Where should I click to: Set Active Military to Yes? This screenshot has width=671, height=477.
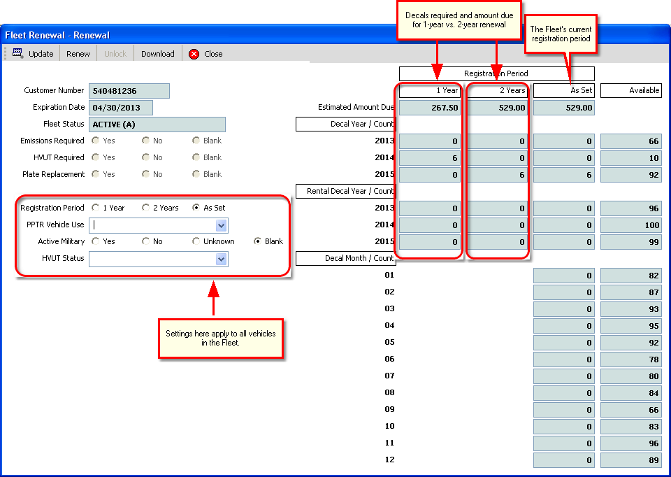[95, 241]
